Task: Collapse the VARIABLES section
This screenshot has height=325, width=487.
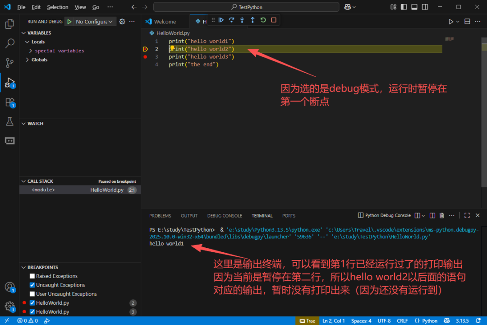Action: pyautogui.click(x=23, y=32)
